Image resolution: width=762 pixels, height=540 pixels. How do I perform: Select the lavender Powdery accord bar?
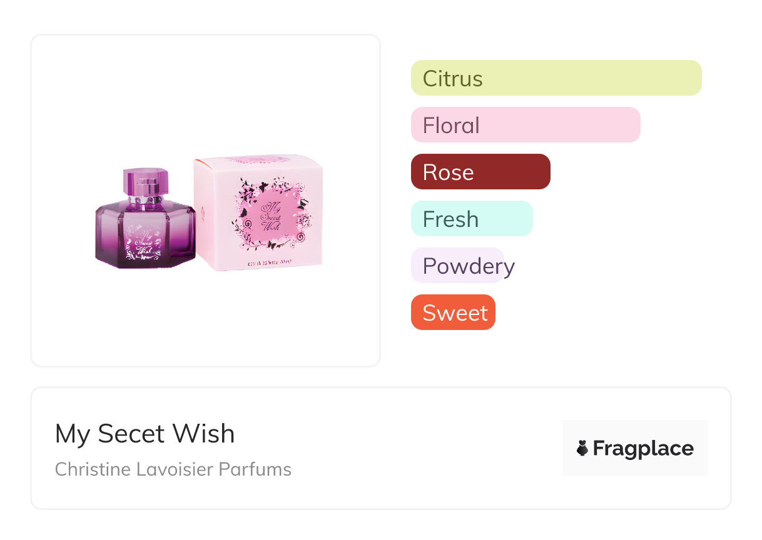coord(458,266)
